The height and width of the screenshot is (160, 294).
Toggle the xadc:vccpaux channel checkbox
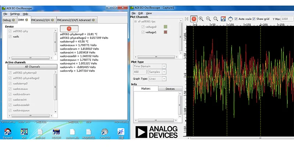coord(10,110)
